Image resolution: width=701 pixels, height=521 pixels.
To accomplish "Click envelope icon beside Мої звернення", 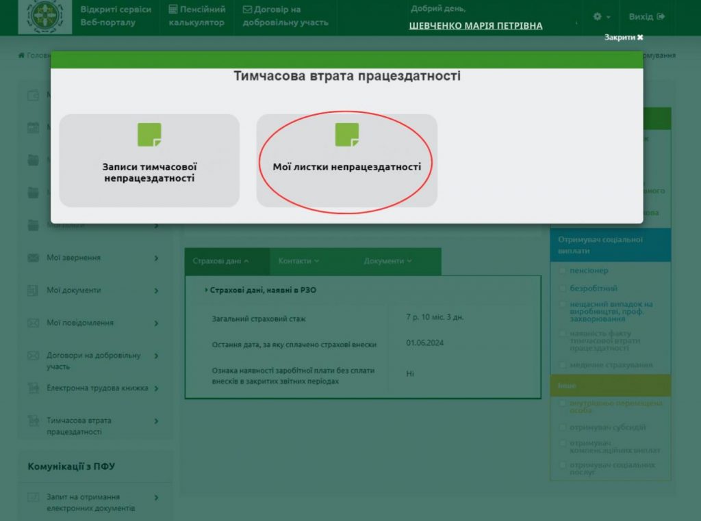I will tap(33, 258).
